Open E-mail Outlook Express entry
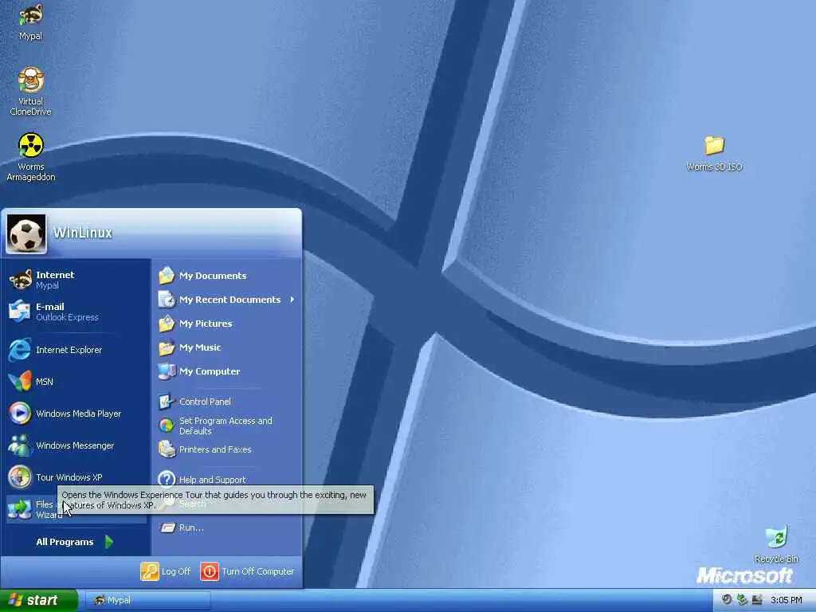Viewport: 816px width, 612px height. (76, 312)
